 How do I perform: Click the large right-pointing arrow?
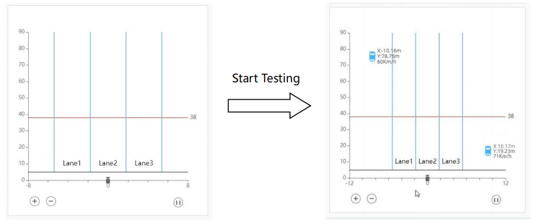coord(270,106)
